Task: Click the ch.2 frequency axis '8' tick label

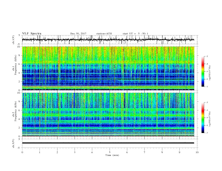Action: click(x=20, y=102)
